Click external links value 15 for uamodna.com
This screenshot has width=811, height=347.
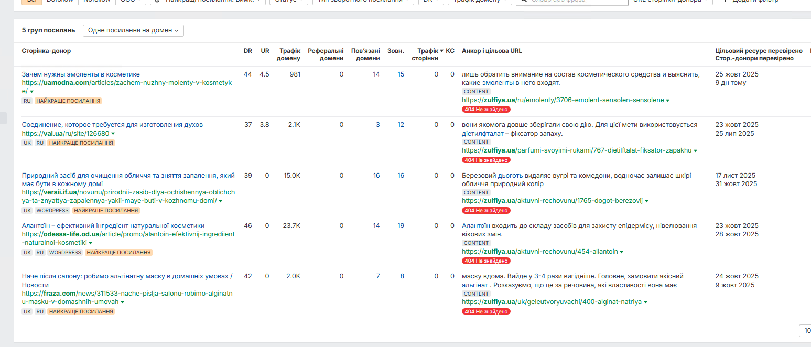(x=401, y=74)
